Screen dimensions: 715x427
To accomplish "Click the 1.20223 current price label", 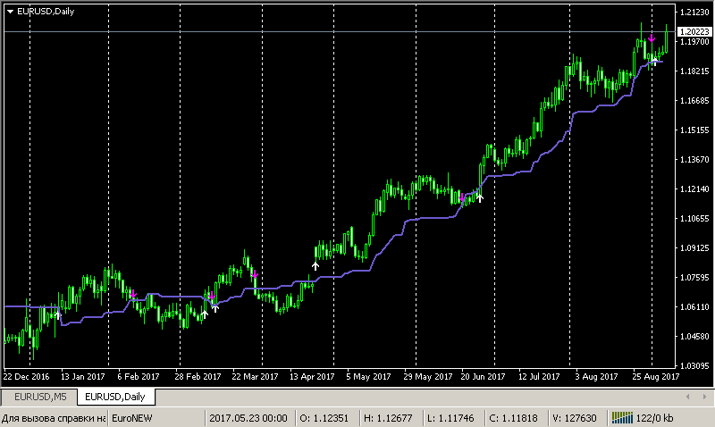I will [694, 31].
